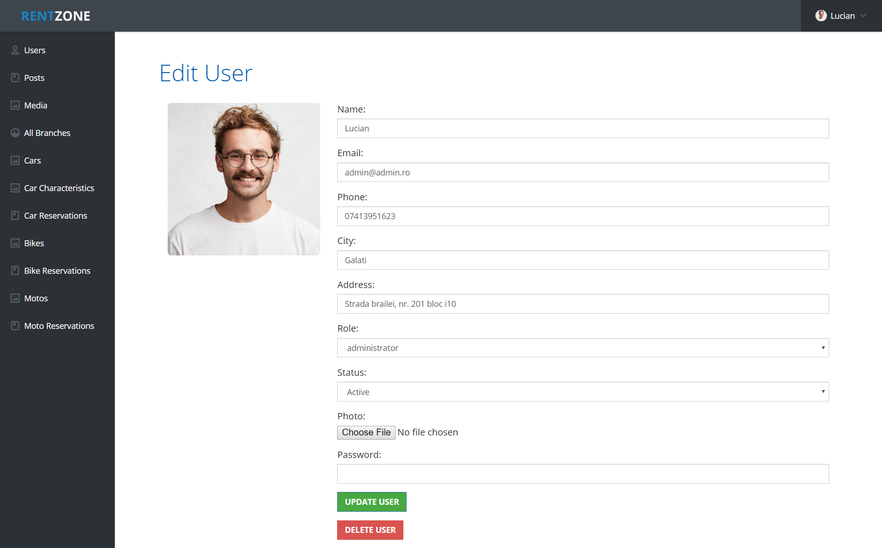Click the Bikes icon in sidebar
This screenshot has width=882, height=548.
15,243
